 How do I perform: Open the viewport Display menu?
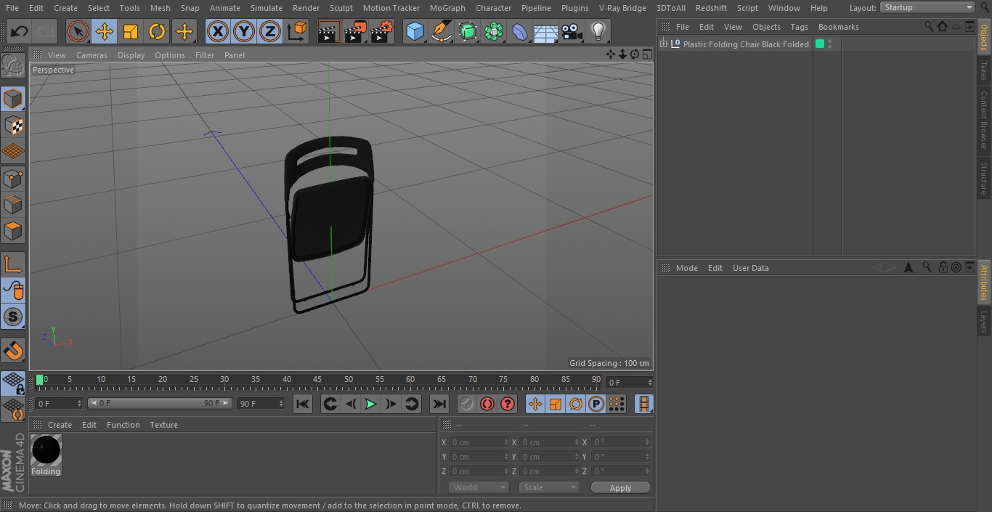coord(131,55)
